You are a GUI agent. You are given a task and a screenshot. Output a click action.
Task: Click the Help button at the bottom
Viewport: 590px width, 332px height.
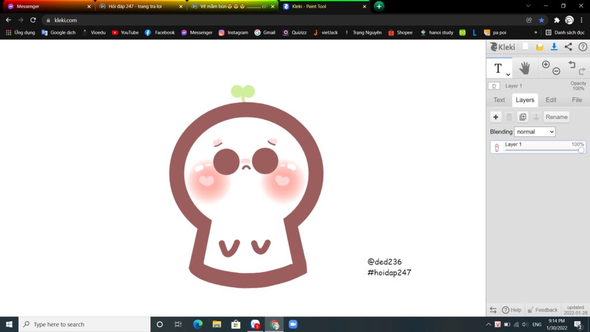(512, 310)
